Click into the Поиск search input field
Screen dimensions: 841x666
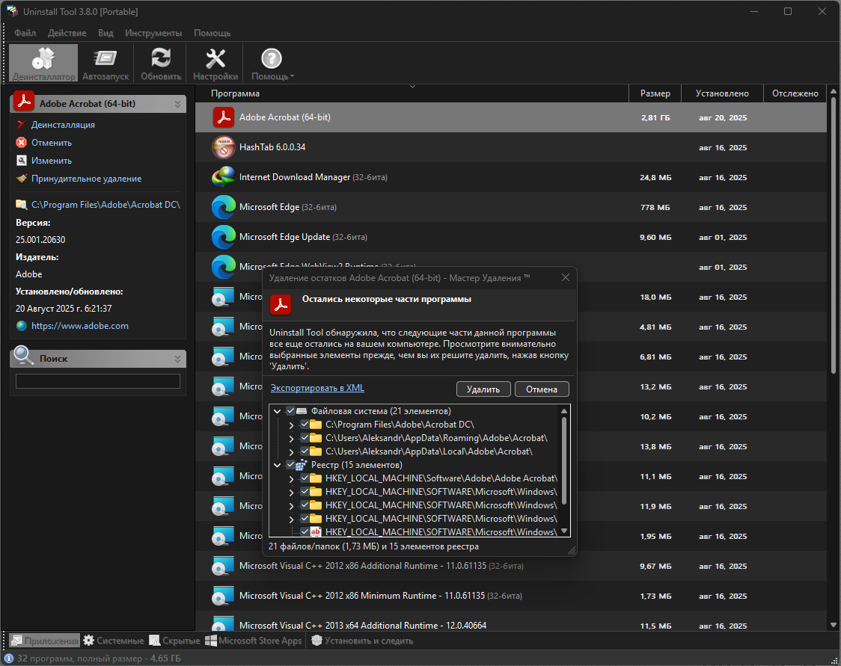98,381
